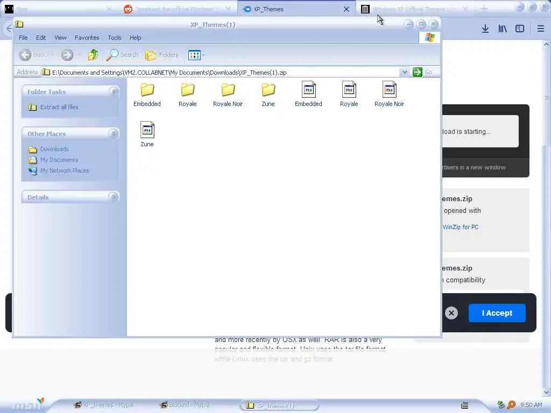Toggle the Folders pane button
This screenshot has width=551, height=413.
(x=162, y=55)
